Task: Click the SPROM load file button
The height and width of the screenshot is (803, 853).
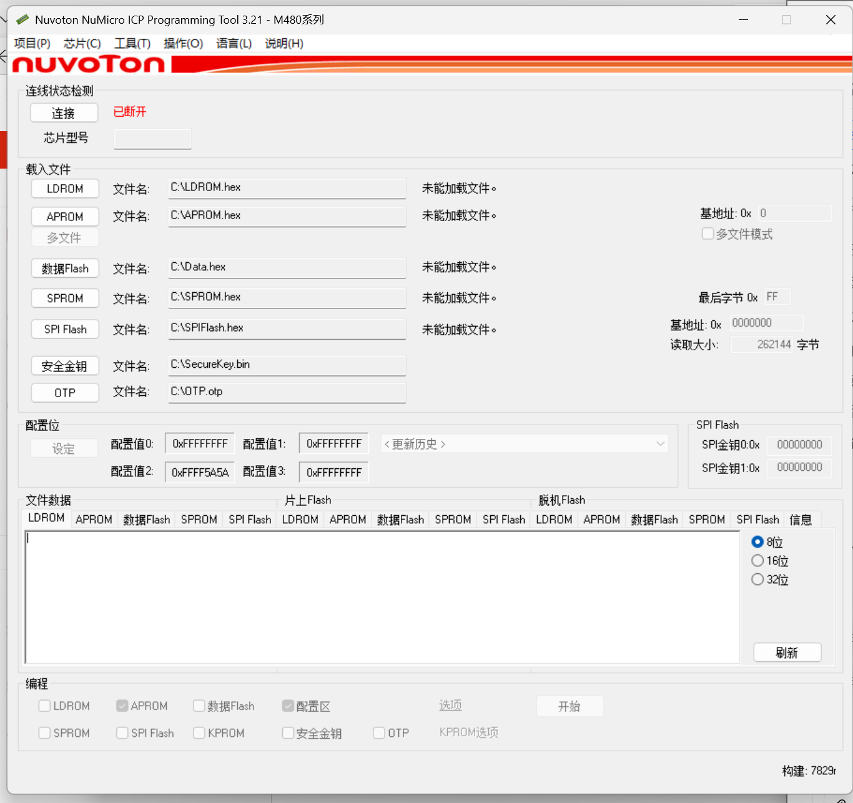Action: point(65,298)
